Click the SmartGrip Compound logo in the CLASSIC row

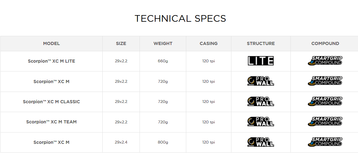pyautogui.click(x=325, y=101)
